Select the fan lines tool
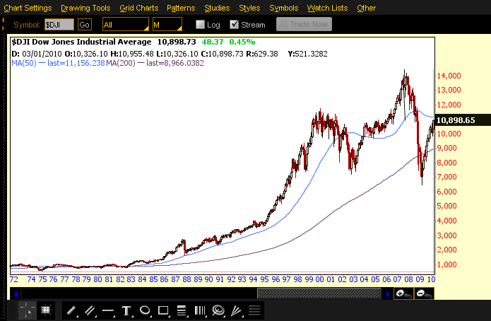This screenshot has width=491, height=321. coord(237,310)
